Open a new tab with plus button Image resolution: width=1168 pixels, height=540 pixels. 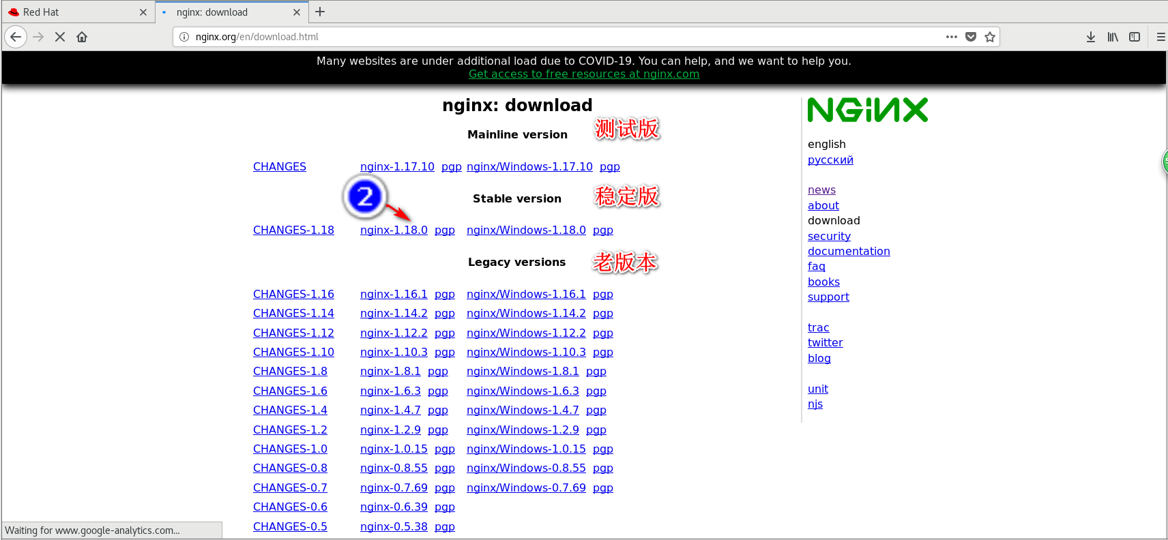320,12
